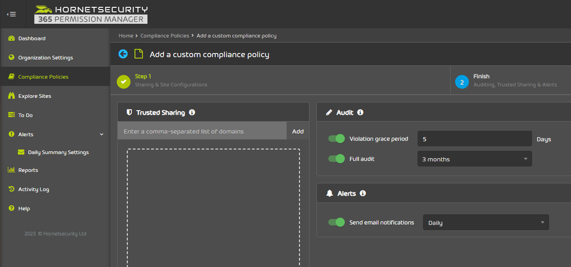This screenshot has height=267, width=571.
Task: Open the Daily notification frequency dropdown
Action: (486, 222)
